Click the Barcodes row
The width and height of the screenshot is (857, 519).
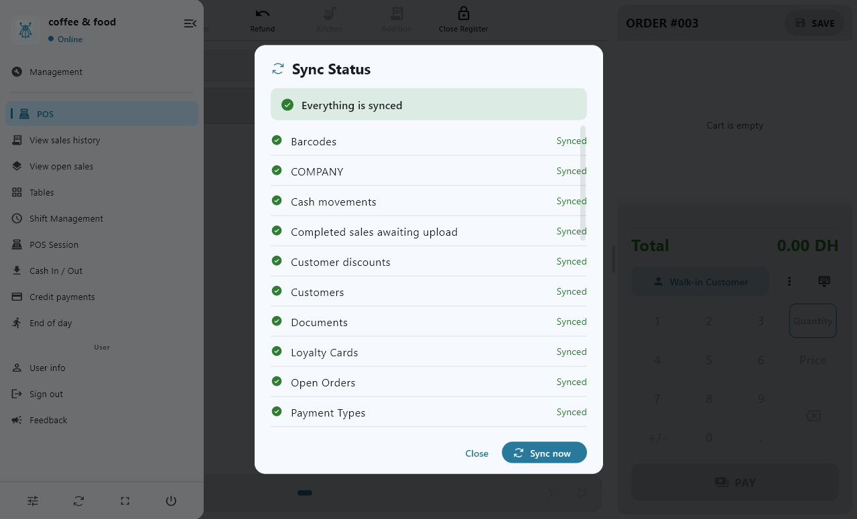coord(429,141)
